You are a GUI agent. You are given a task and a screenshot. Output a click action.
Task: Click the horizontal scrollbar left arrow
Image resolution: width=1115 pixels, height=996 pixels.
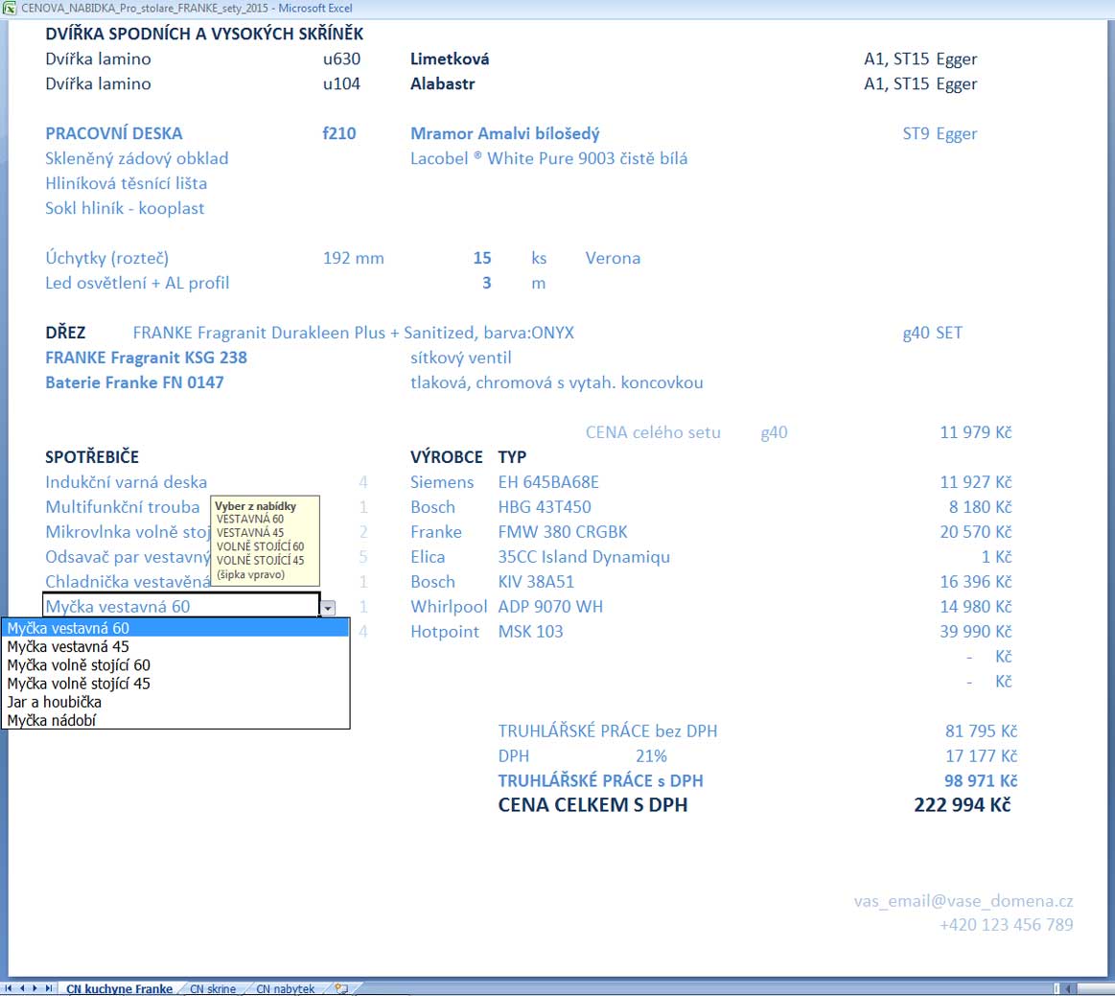pyautogui.click(x=1068, y=988)
